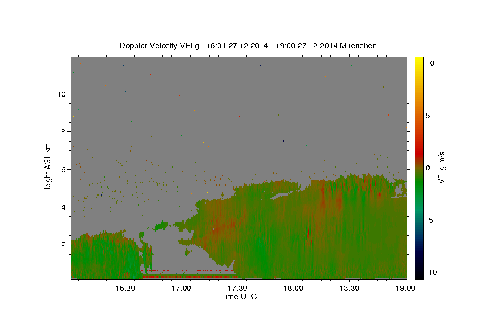Click the 18:00 time tick label
This screenshot has width=503, height=335.
293,288
